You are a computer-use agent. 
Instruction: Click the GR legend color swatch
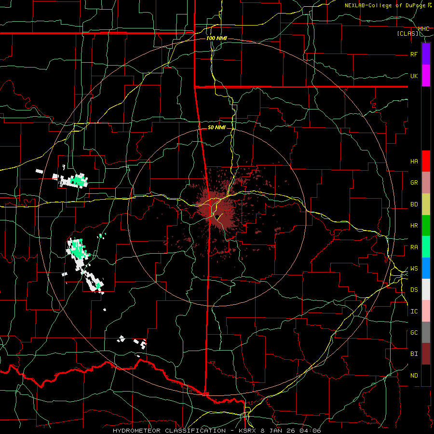coord(426,183)
